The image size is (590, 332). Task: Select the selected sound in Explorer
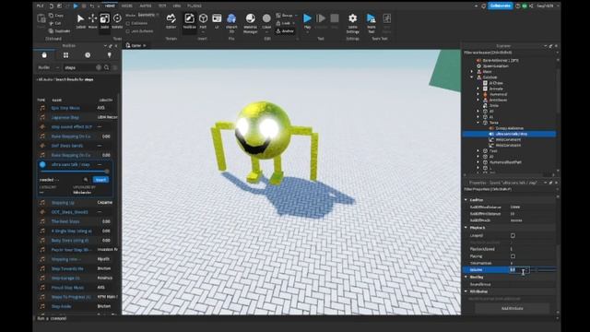[x=509, y=134]
